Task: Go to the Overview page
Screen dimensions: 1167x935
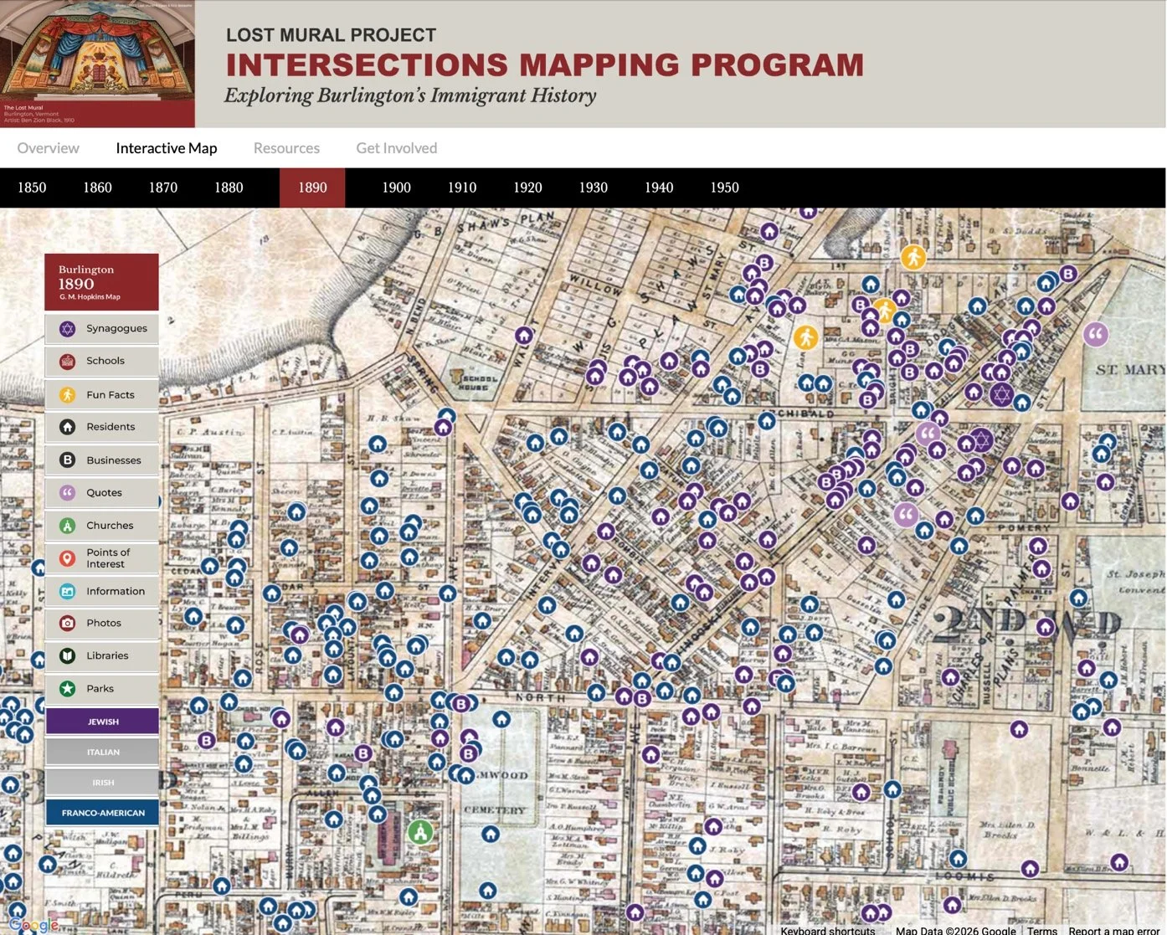Action: click(x=48, y=148)
